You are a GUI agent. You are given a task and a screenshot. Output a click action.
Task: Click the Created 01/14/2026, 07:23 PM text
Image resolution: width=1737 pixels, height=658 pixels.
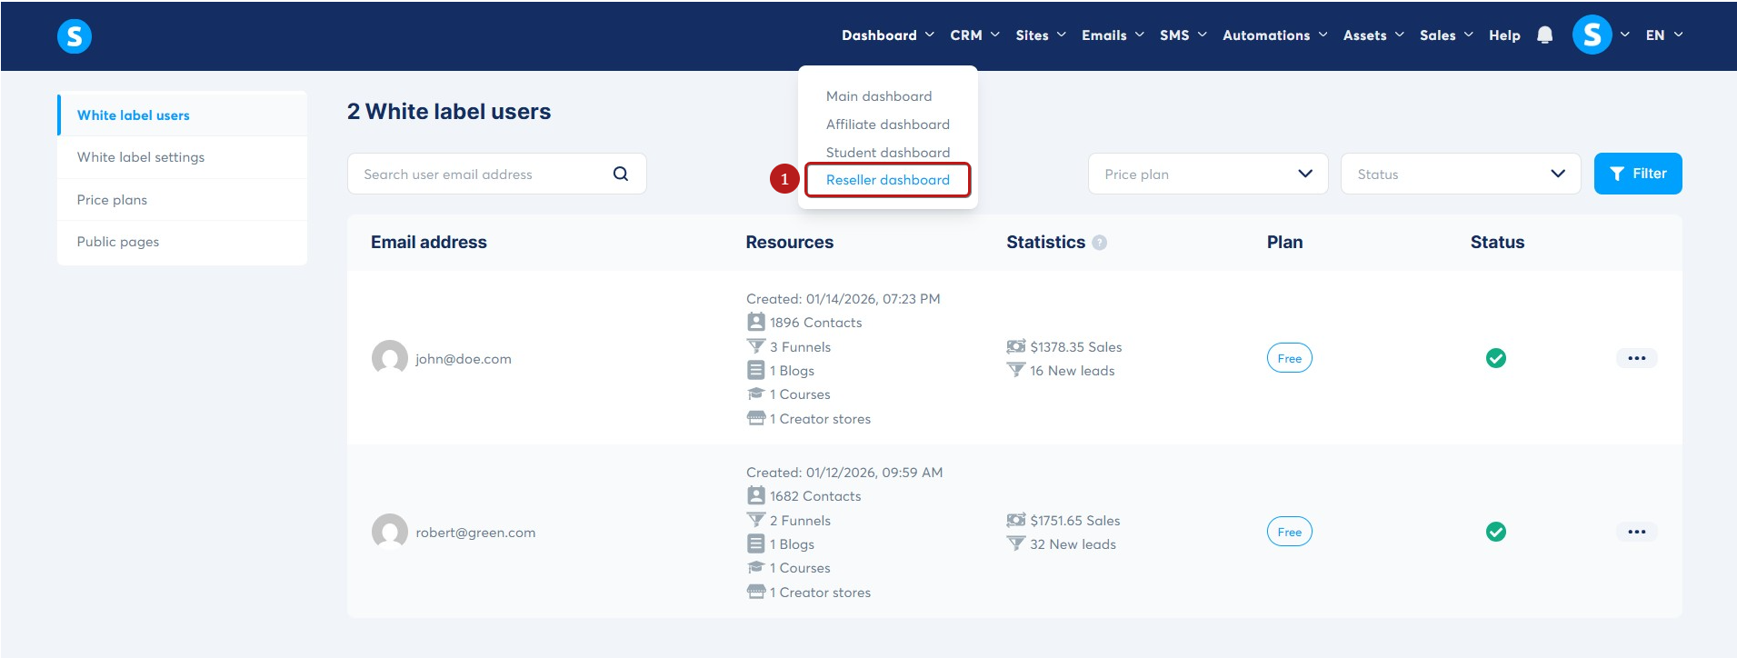click(844, 299)
